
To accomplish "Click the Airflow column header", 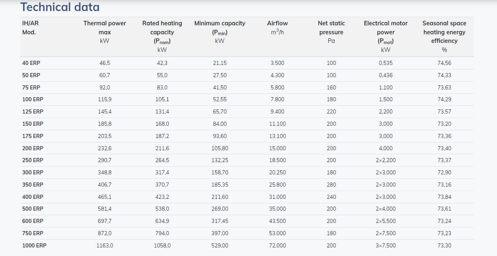I will tap(277, 28).
